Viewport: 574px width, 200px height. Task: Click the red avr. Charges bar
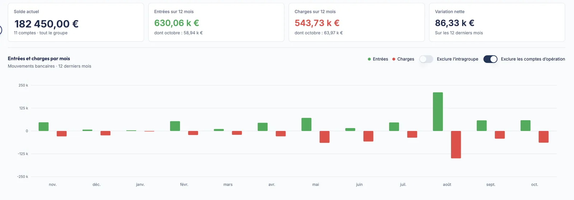point(281,133)
